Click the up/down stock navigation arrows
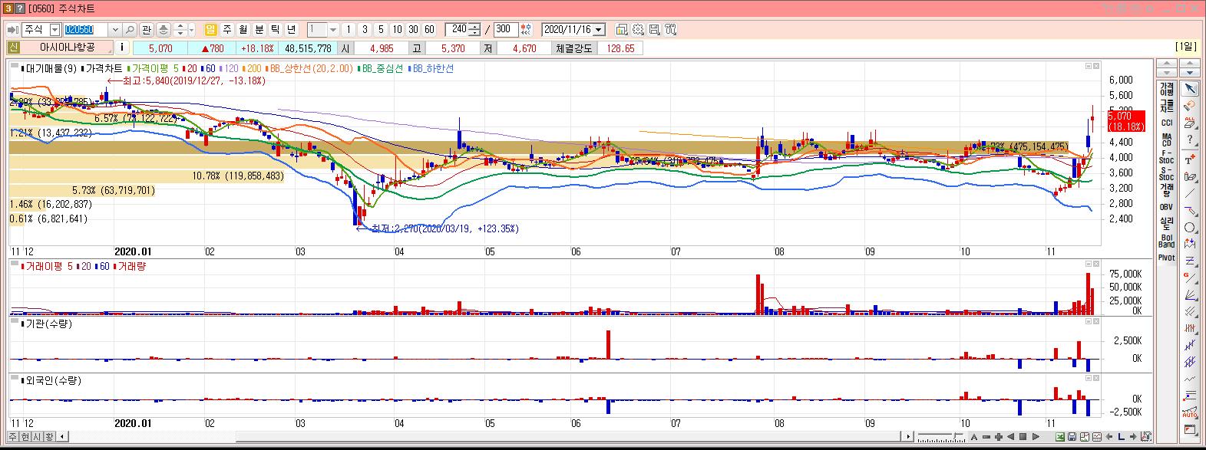1206x450 pixels. pos(180,30)
